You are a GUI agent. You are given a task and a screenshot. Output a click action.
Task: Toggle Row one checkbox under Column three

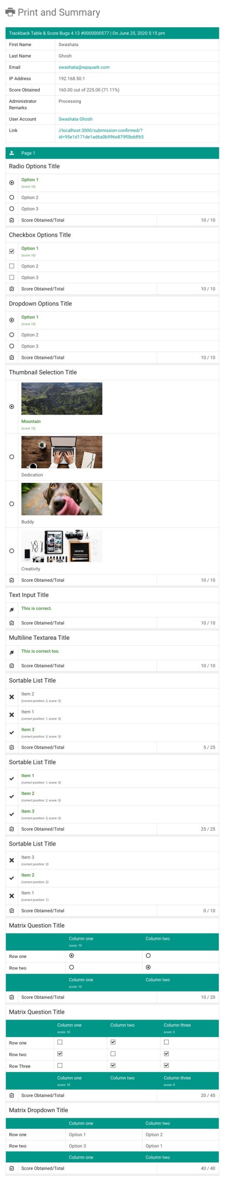click(x=166, y=1042)
